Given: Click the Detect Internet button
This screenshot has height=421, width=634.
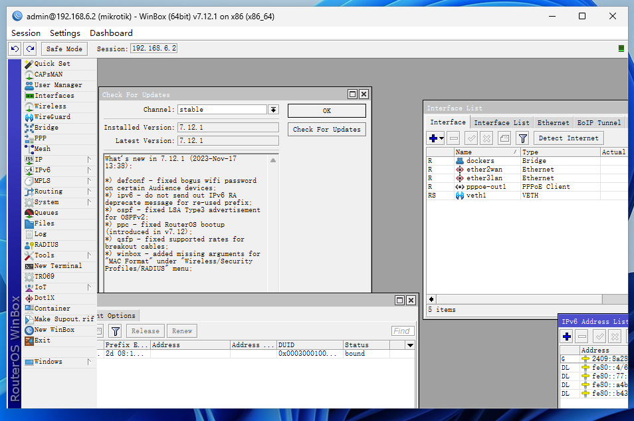Looking at the screenshot, I should [568, 138].
